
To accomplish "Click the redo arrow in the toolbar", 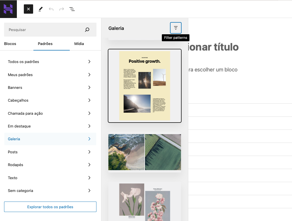I will tap(61, 9).
